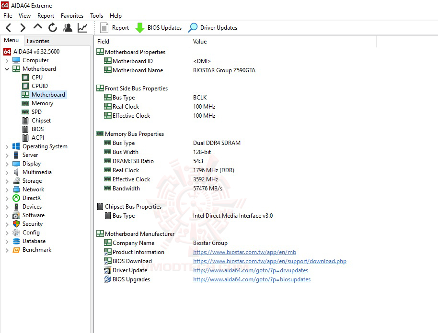The width and height of the screenshot is (438, 333).
Task: Click the Report toolbar button
Action: (x=115, y=28)
